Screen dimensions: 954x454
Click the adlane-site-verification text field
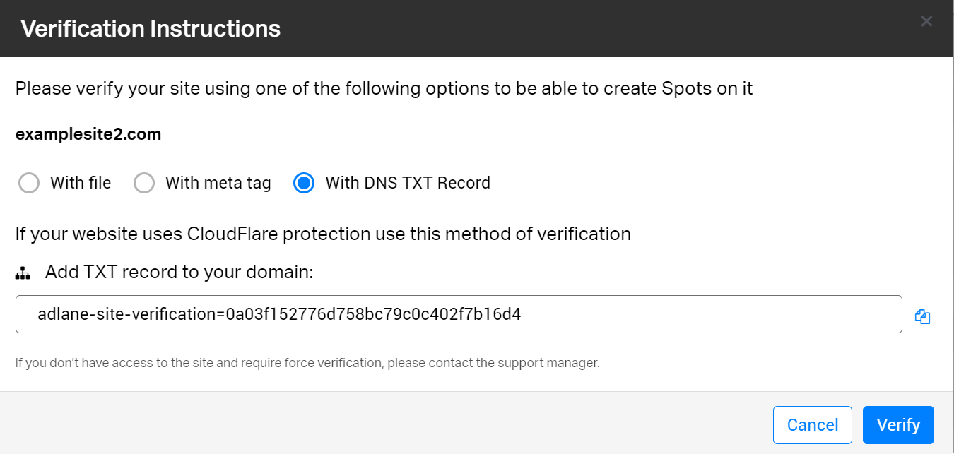click(458, 314)
